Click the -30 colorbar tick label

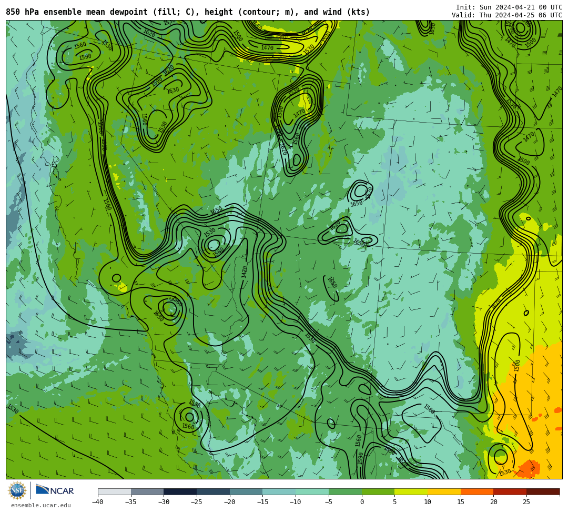[164, 502]
